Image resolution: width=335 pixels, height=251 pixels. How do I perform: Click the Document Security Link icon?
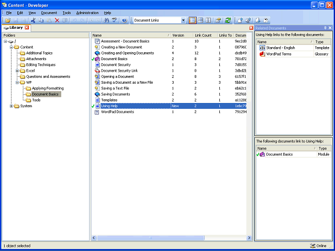[97, 71]
